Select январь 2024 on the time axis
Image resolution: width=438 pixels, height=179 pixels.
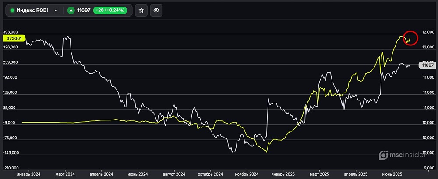tap(28, 173)
